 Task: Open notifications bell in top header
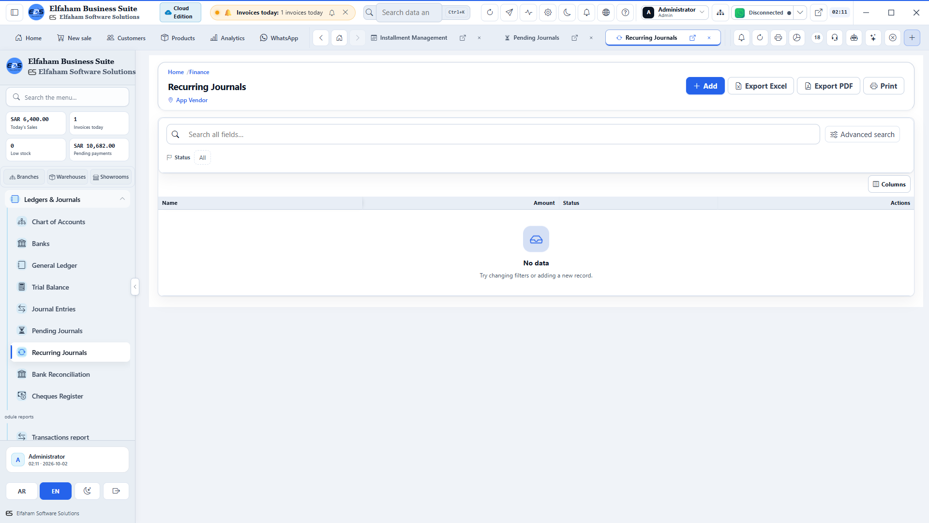(x=586, y=13)
